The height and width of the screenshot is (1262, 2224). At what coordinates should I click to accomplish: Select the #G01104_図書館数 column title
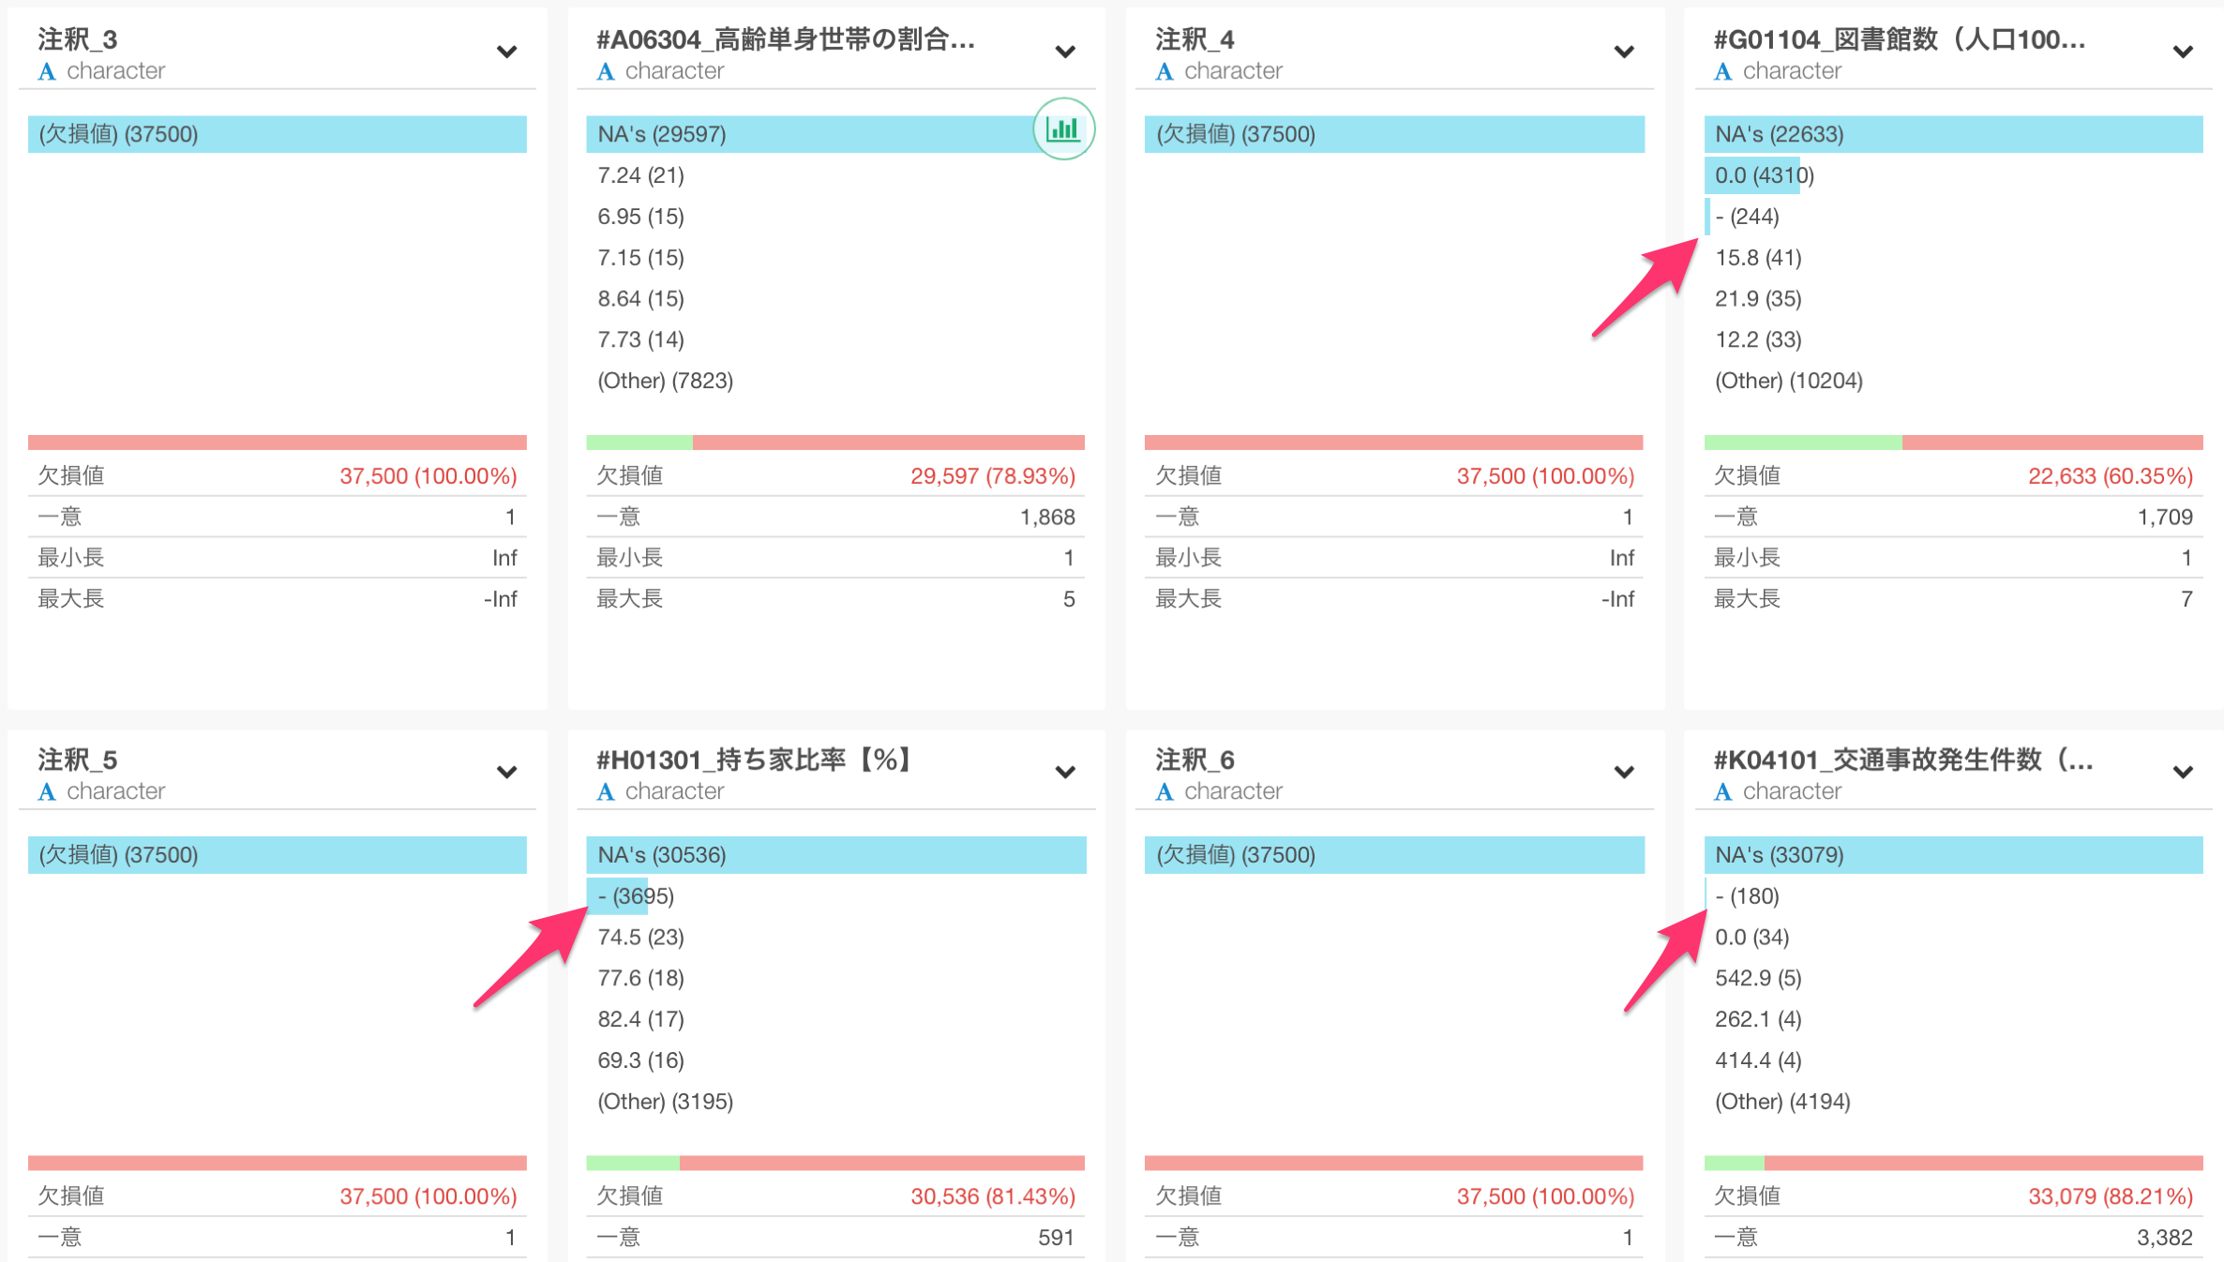coord(1900,39)
